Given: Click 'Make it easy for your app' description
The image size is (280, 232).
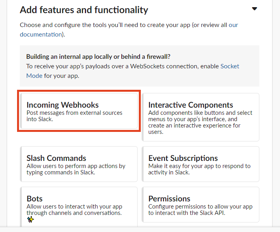Looking at the screenshot, I should (199, 169).
